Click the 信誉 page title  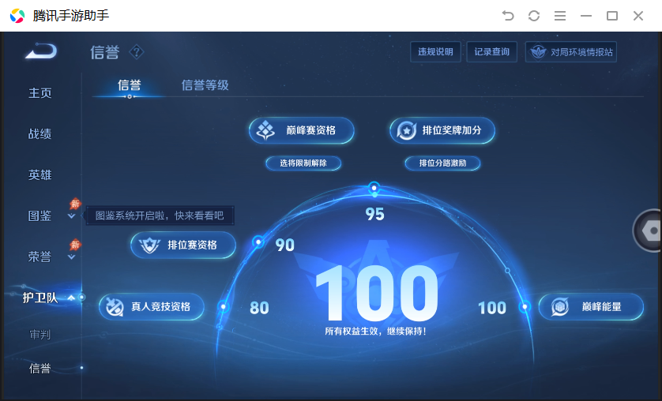pos(105,52)
